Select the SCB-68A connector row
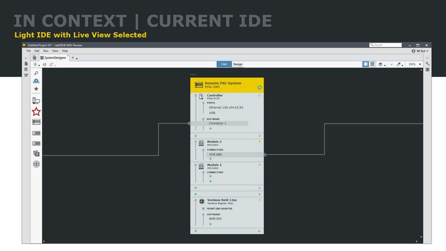Viewport: 446px width, 251px height. point(235,154)
